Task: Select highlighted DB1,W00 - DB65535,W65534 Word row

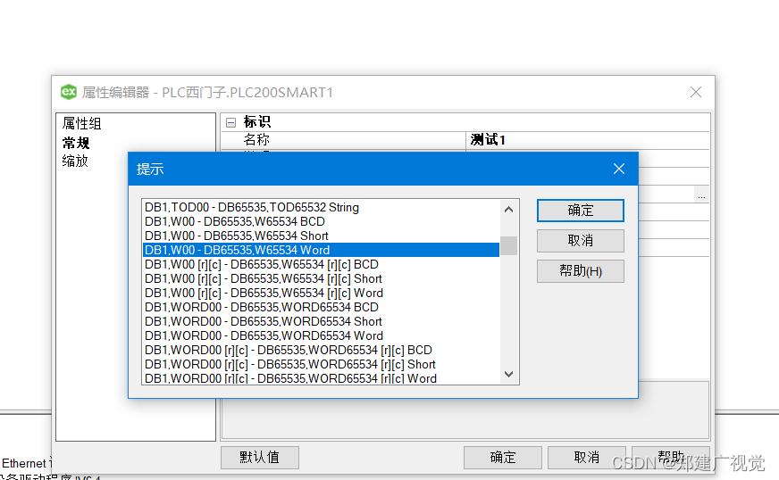Action: (x=321, y=250)
